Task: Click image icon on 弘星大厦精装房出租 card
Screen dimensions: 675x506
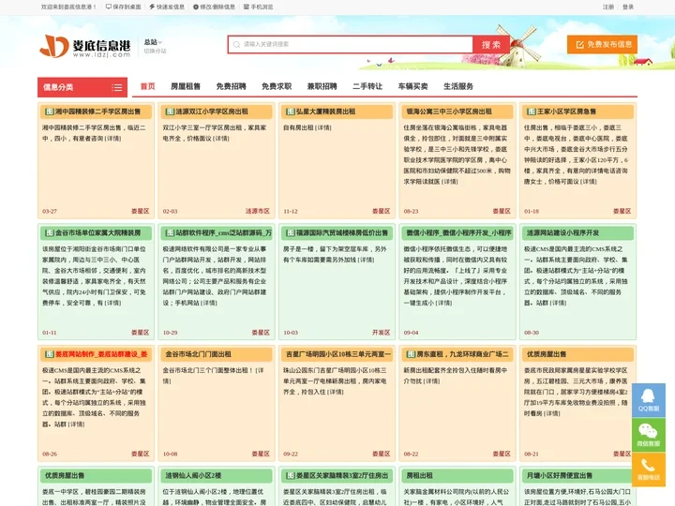Action: pos(291,112)
